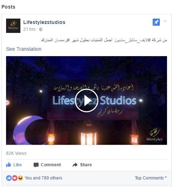
Task: Click the Share arrow icon
Action: pyautogui.click(x=75, y=165)
